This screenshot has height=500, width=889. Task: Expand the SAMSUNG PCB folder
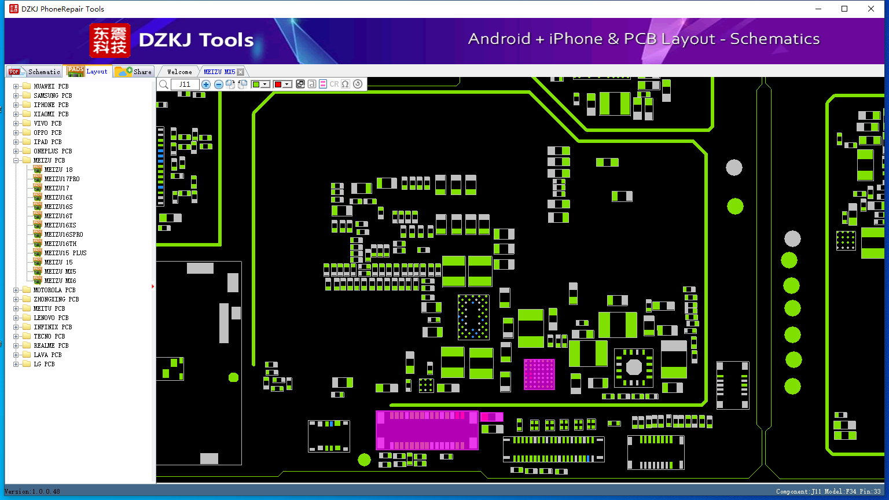click(16, 95)
